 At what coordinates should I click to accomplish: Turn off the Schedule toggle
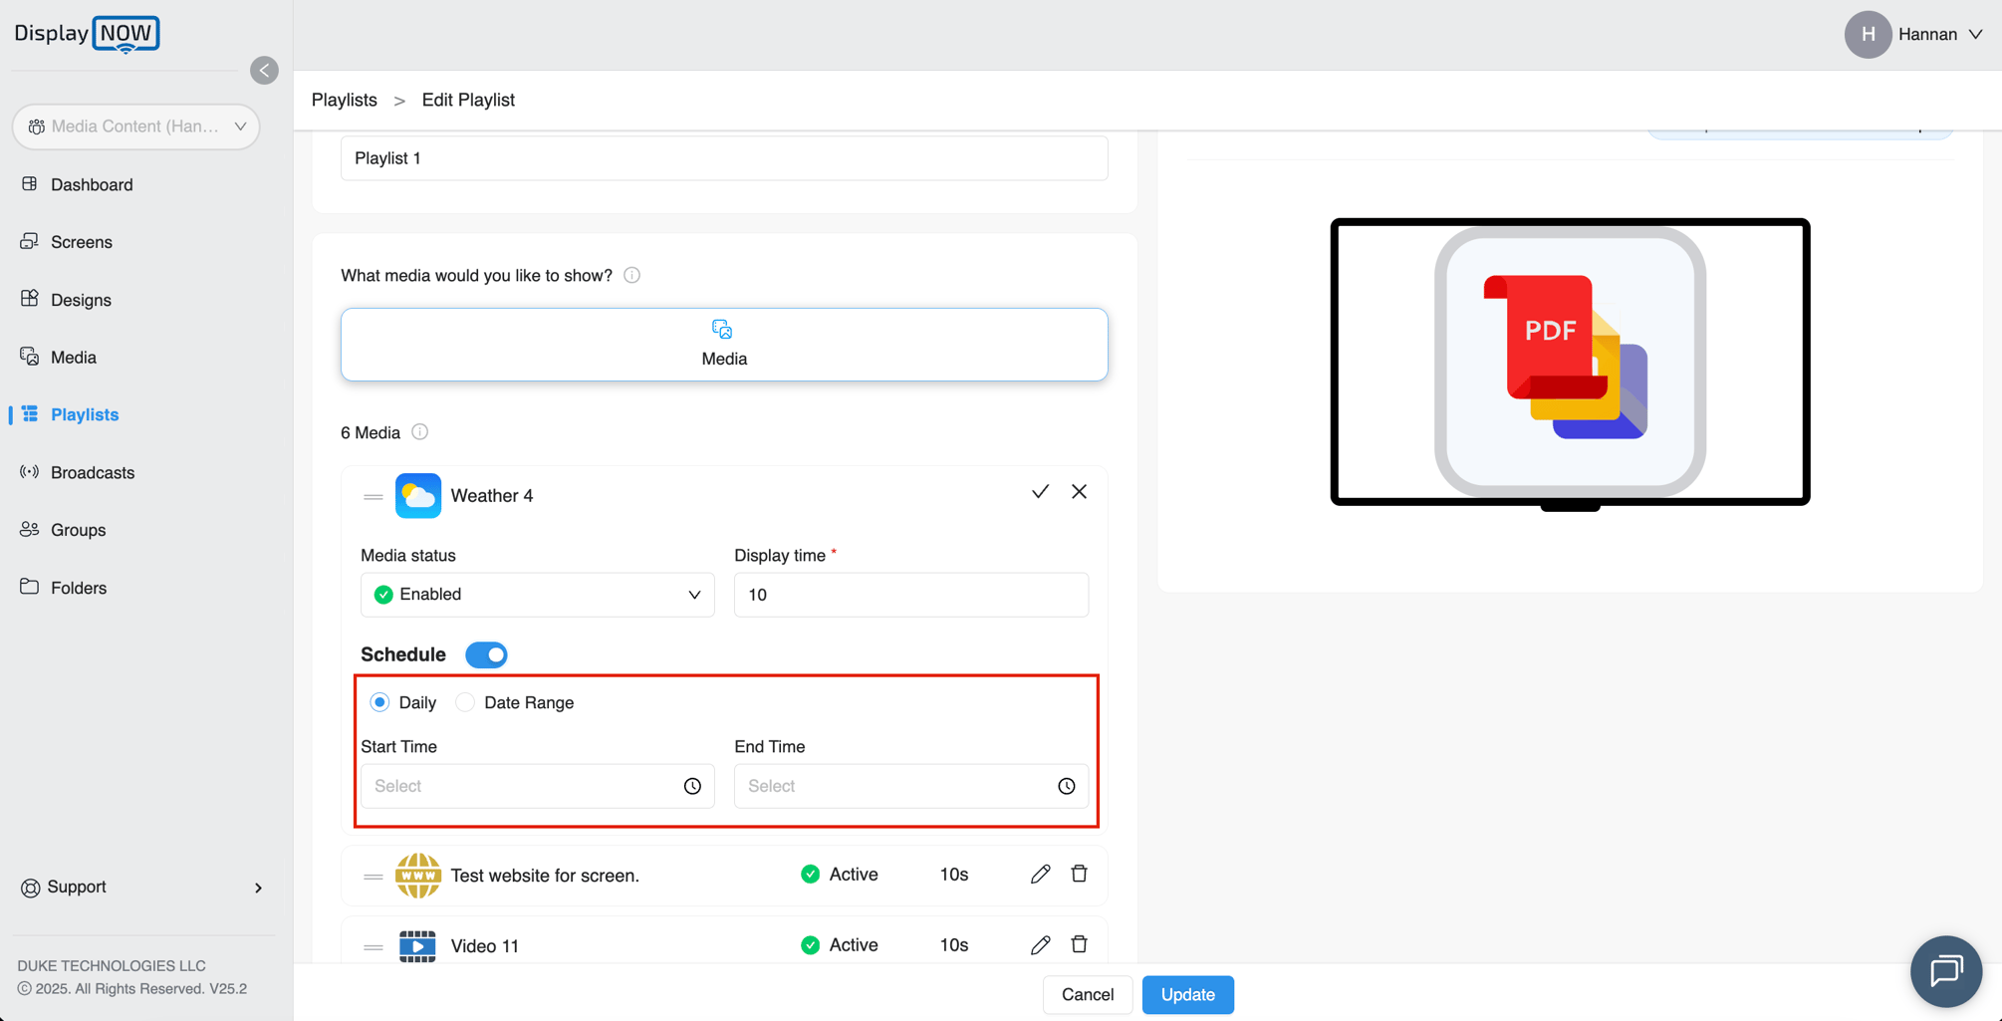[x=486, y=654]
